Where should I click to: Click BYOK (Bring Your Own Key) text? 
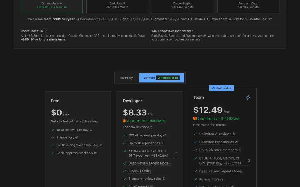[77, 145]
